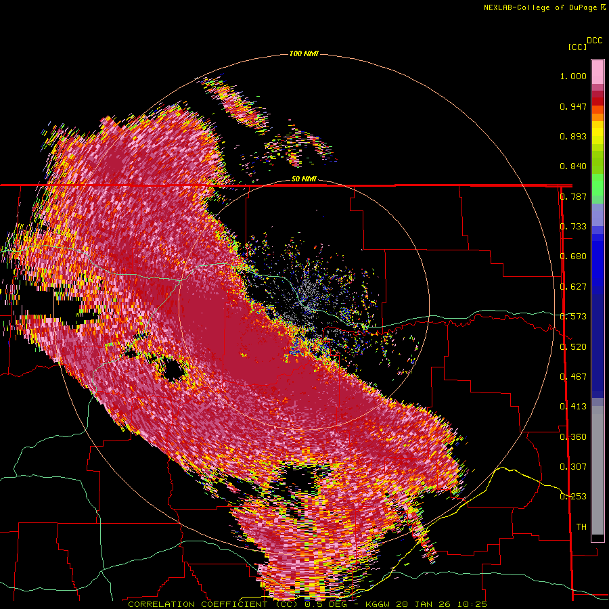609x609 pixels.
Task: Click the large gray segment of color bar
Action: click(597, 470)
